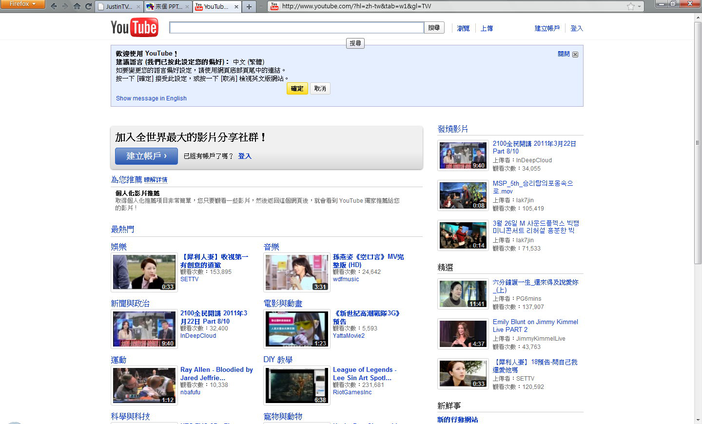Play the League of Legends video thumbnail
This screenshot has height=424, width=702.
point(297,385)
